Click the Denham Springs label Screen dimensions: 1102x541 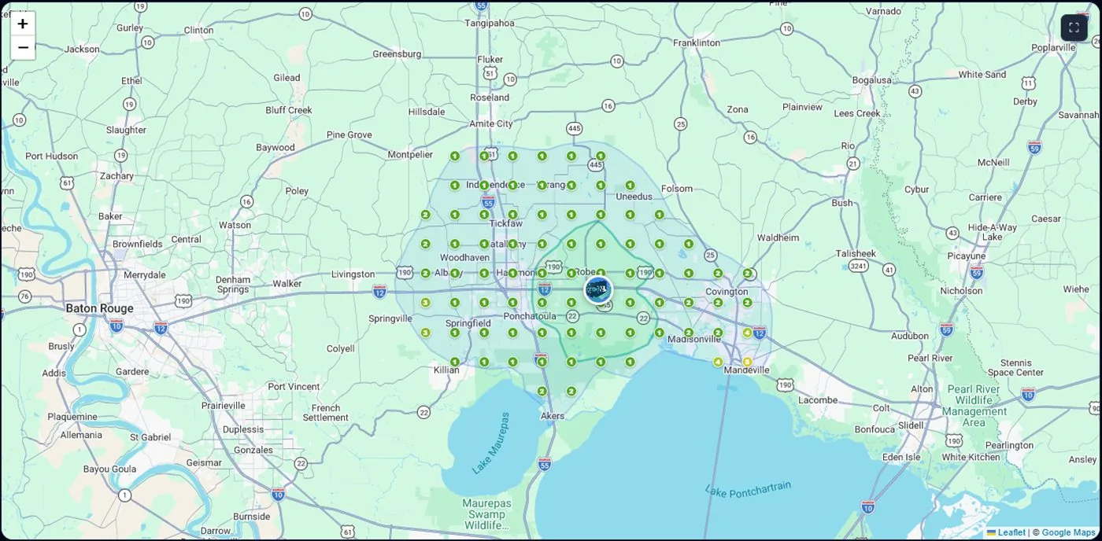[x=233, y=285]
